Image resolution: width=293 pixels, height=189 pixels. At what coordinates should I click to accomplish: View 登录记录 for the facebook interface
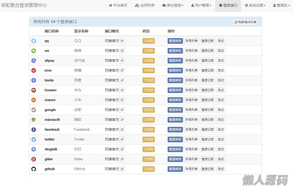(x=207, y=130)
